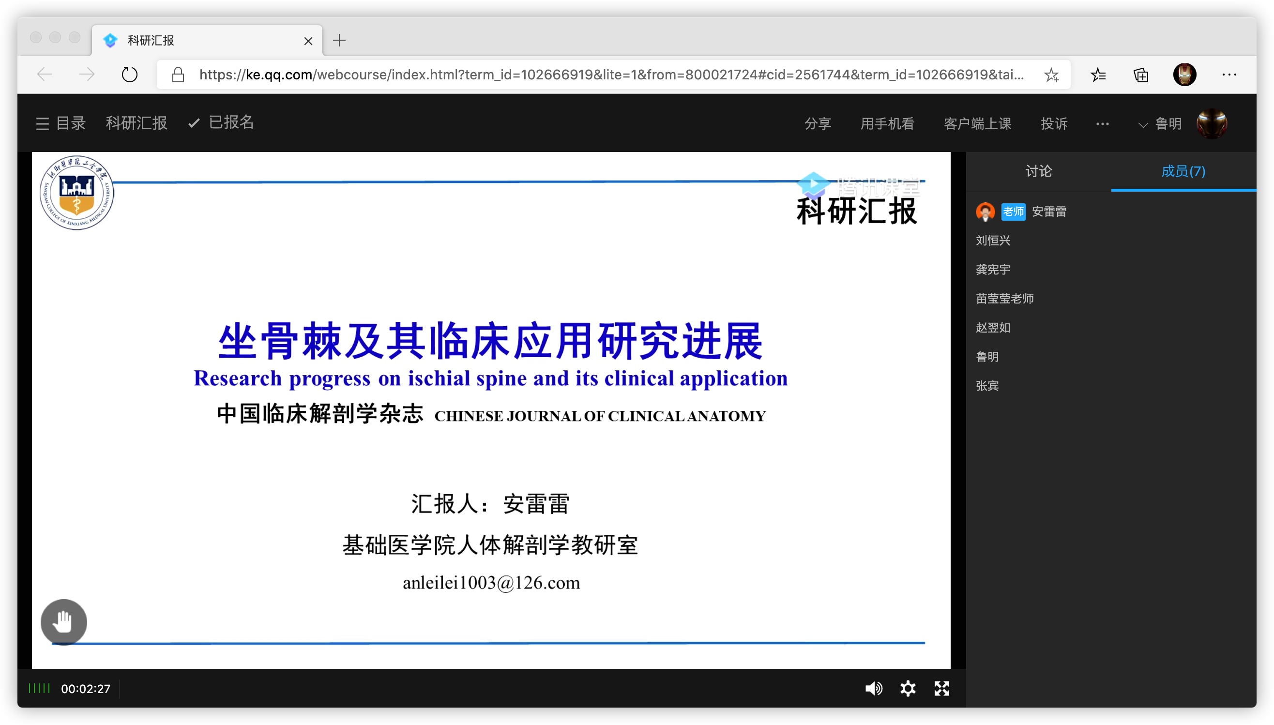Open browser favorites list icon

(x=1098, y=75)
